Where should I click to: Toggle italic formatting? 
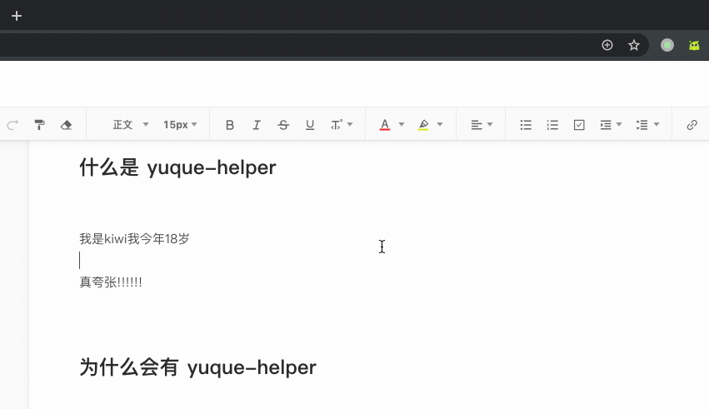coord(257,125)
